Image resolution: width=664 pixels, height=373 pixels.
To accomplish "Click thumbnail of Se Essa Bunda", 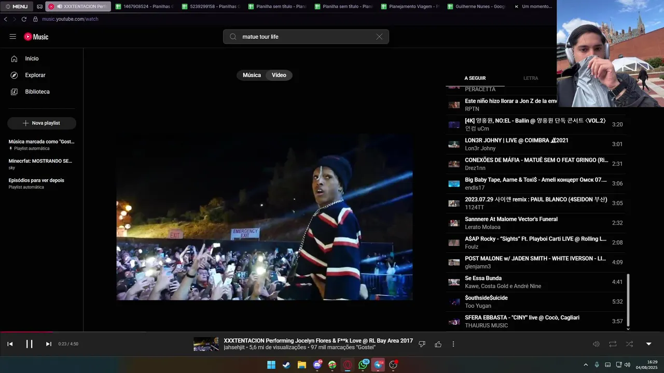I will tap(454, 282).
